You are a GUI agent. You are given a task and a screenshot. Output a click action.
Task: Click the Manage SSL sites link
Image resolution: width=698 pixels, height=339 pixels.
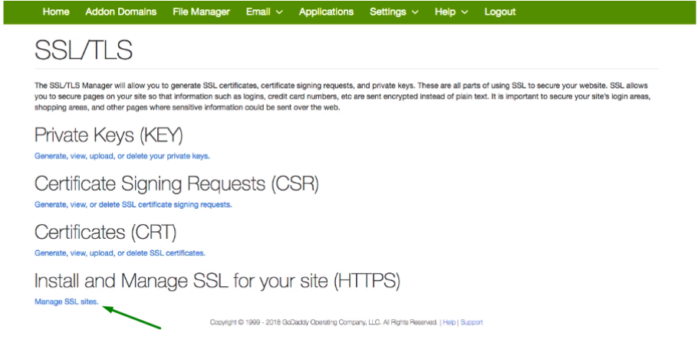pyautogui.click(x=67, y=302)
